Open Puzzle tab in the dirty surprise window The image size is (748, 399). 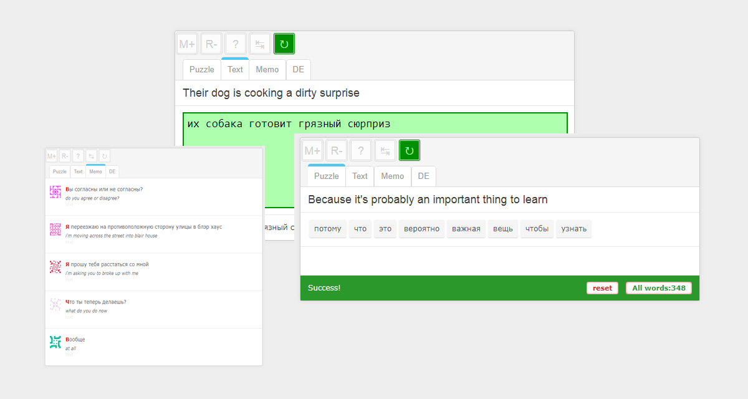(x=201, y=69)
